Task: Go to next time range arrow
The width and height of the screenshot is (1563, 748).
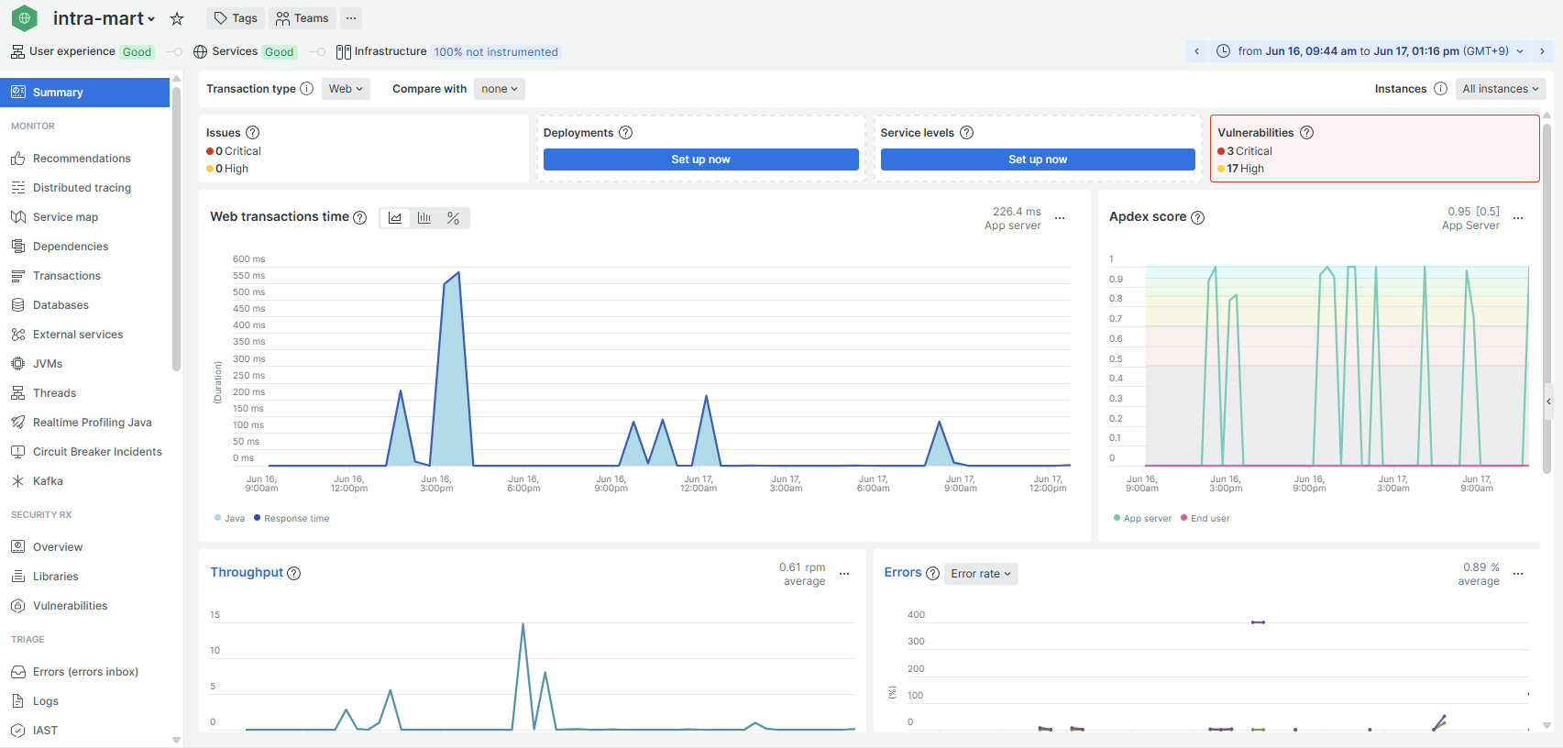Action: 1542,51
